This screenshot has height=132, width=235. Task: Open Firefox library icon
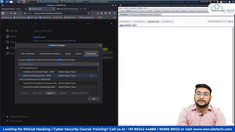pos(102,13)
